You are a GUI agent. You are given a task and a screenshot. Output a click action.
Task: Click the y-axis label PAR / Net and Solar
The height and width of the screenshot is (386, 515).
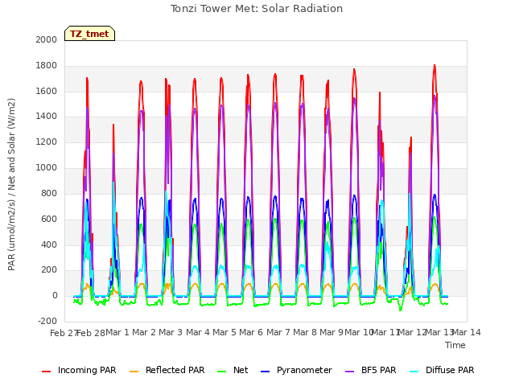coord(11,184)
